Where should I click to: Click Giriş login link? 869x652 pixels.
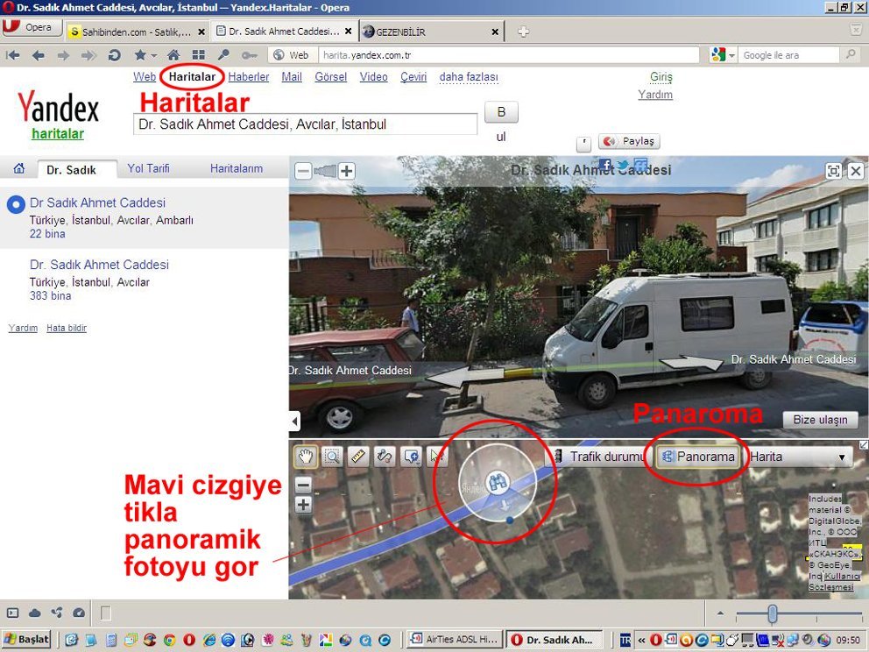(x=661, y=77)
